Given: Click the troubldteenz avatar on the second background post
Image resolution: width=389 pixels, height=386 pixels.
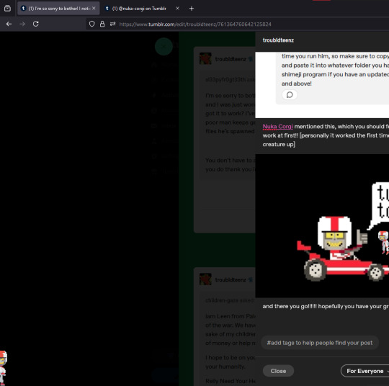Looking at the screenshot, I should (205, 279).
